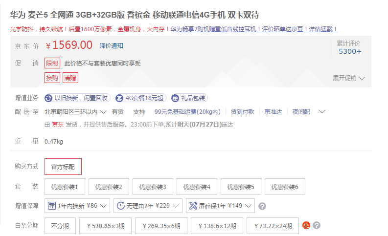The image size is (388, 236).
Task: Select 优惠套装2 bundle
Action: (109, 187)
